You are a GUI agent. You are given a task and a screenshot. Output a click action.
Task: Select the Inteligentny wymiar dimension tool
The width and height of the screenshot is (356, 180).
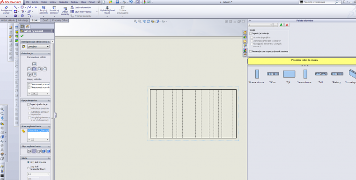pos(6,10)
